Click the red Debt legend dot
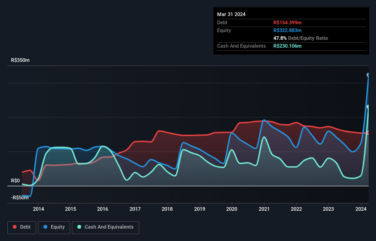This screenshot has height=241, width=376. tap(15, 227)
